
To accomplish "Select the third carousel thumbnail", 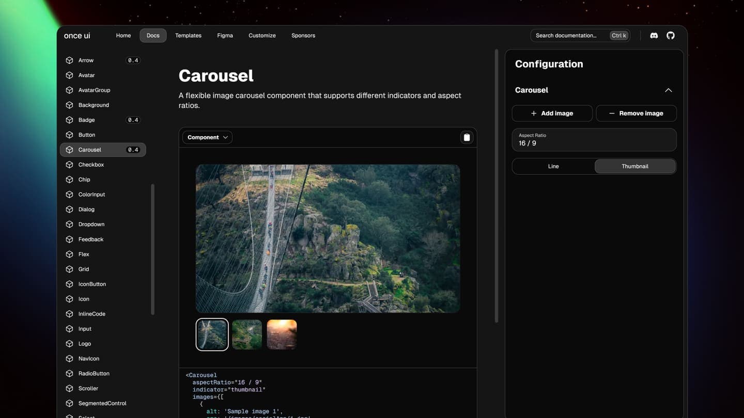I will [x=282, y=334].
